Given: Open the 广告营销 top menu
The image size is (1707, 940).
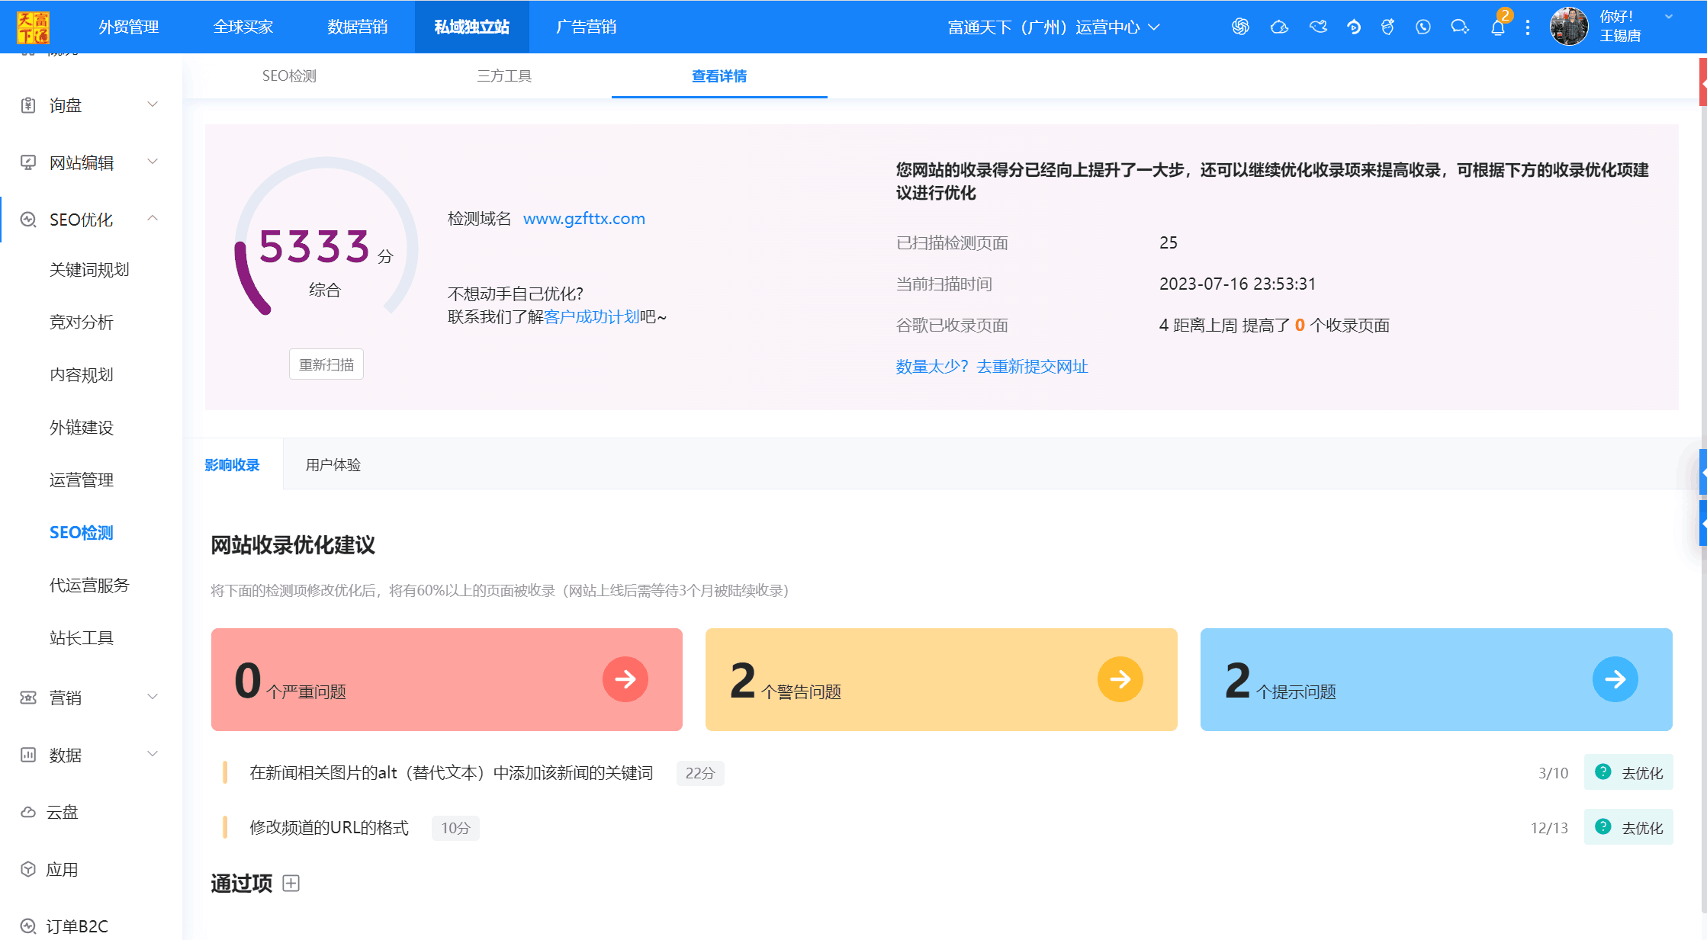Looking at the screenshot, I should (x=587, y=27).
